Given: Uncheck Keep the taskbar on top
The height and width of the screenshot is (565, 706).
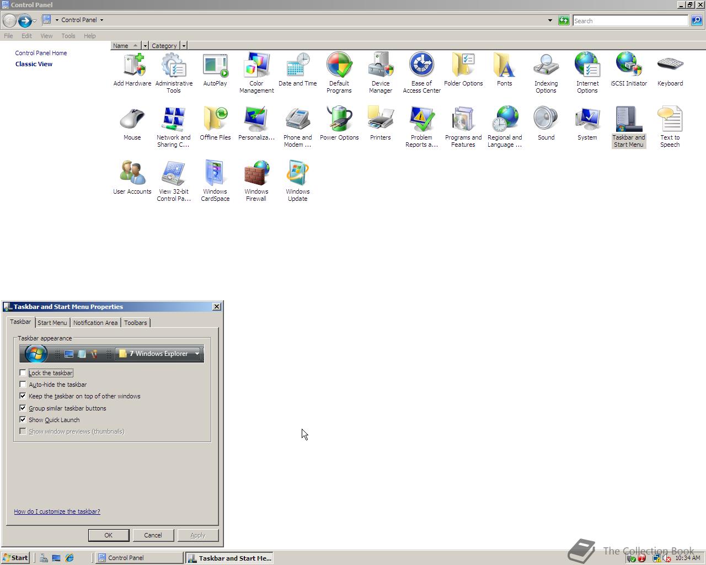Looking at the screenshot, I should click(x=23, y=396).
